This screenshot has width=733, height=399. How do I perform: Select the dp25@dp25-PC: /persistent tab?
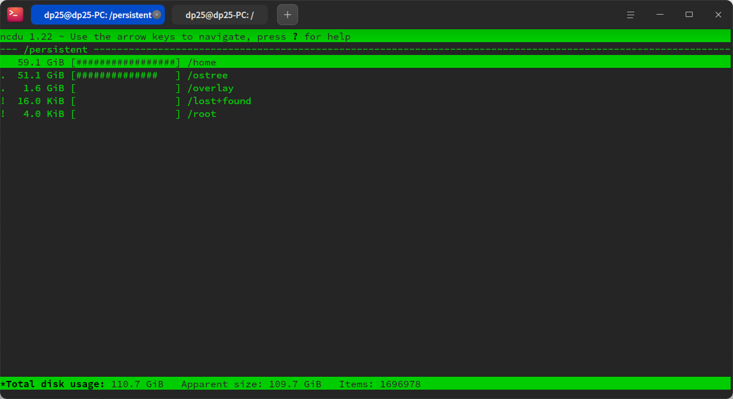[98, 15]
